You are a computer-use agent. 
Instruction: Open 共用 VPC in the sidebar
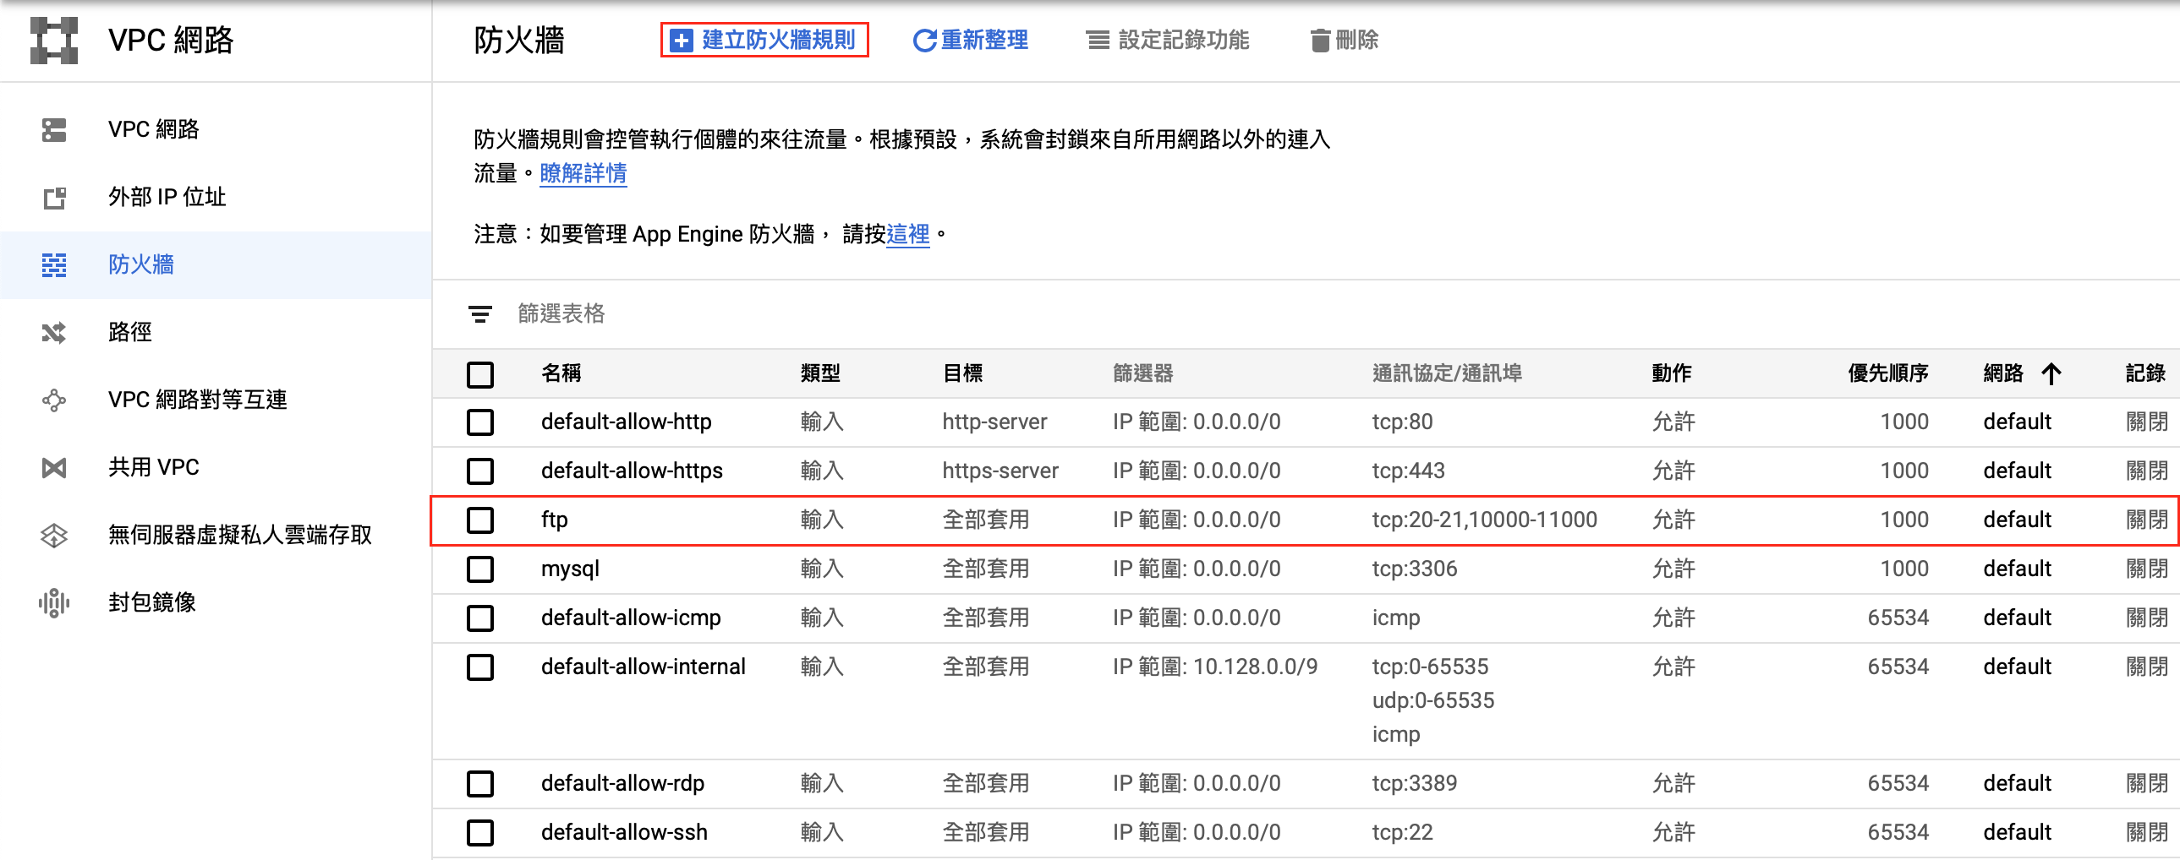click(x=216, y=468)
